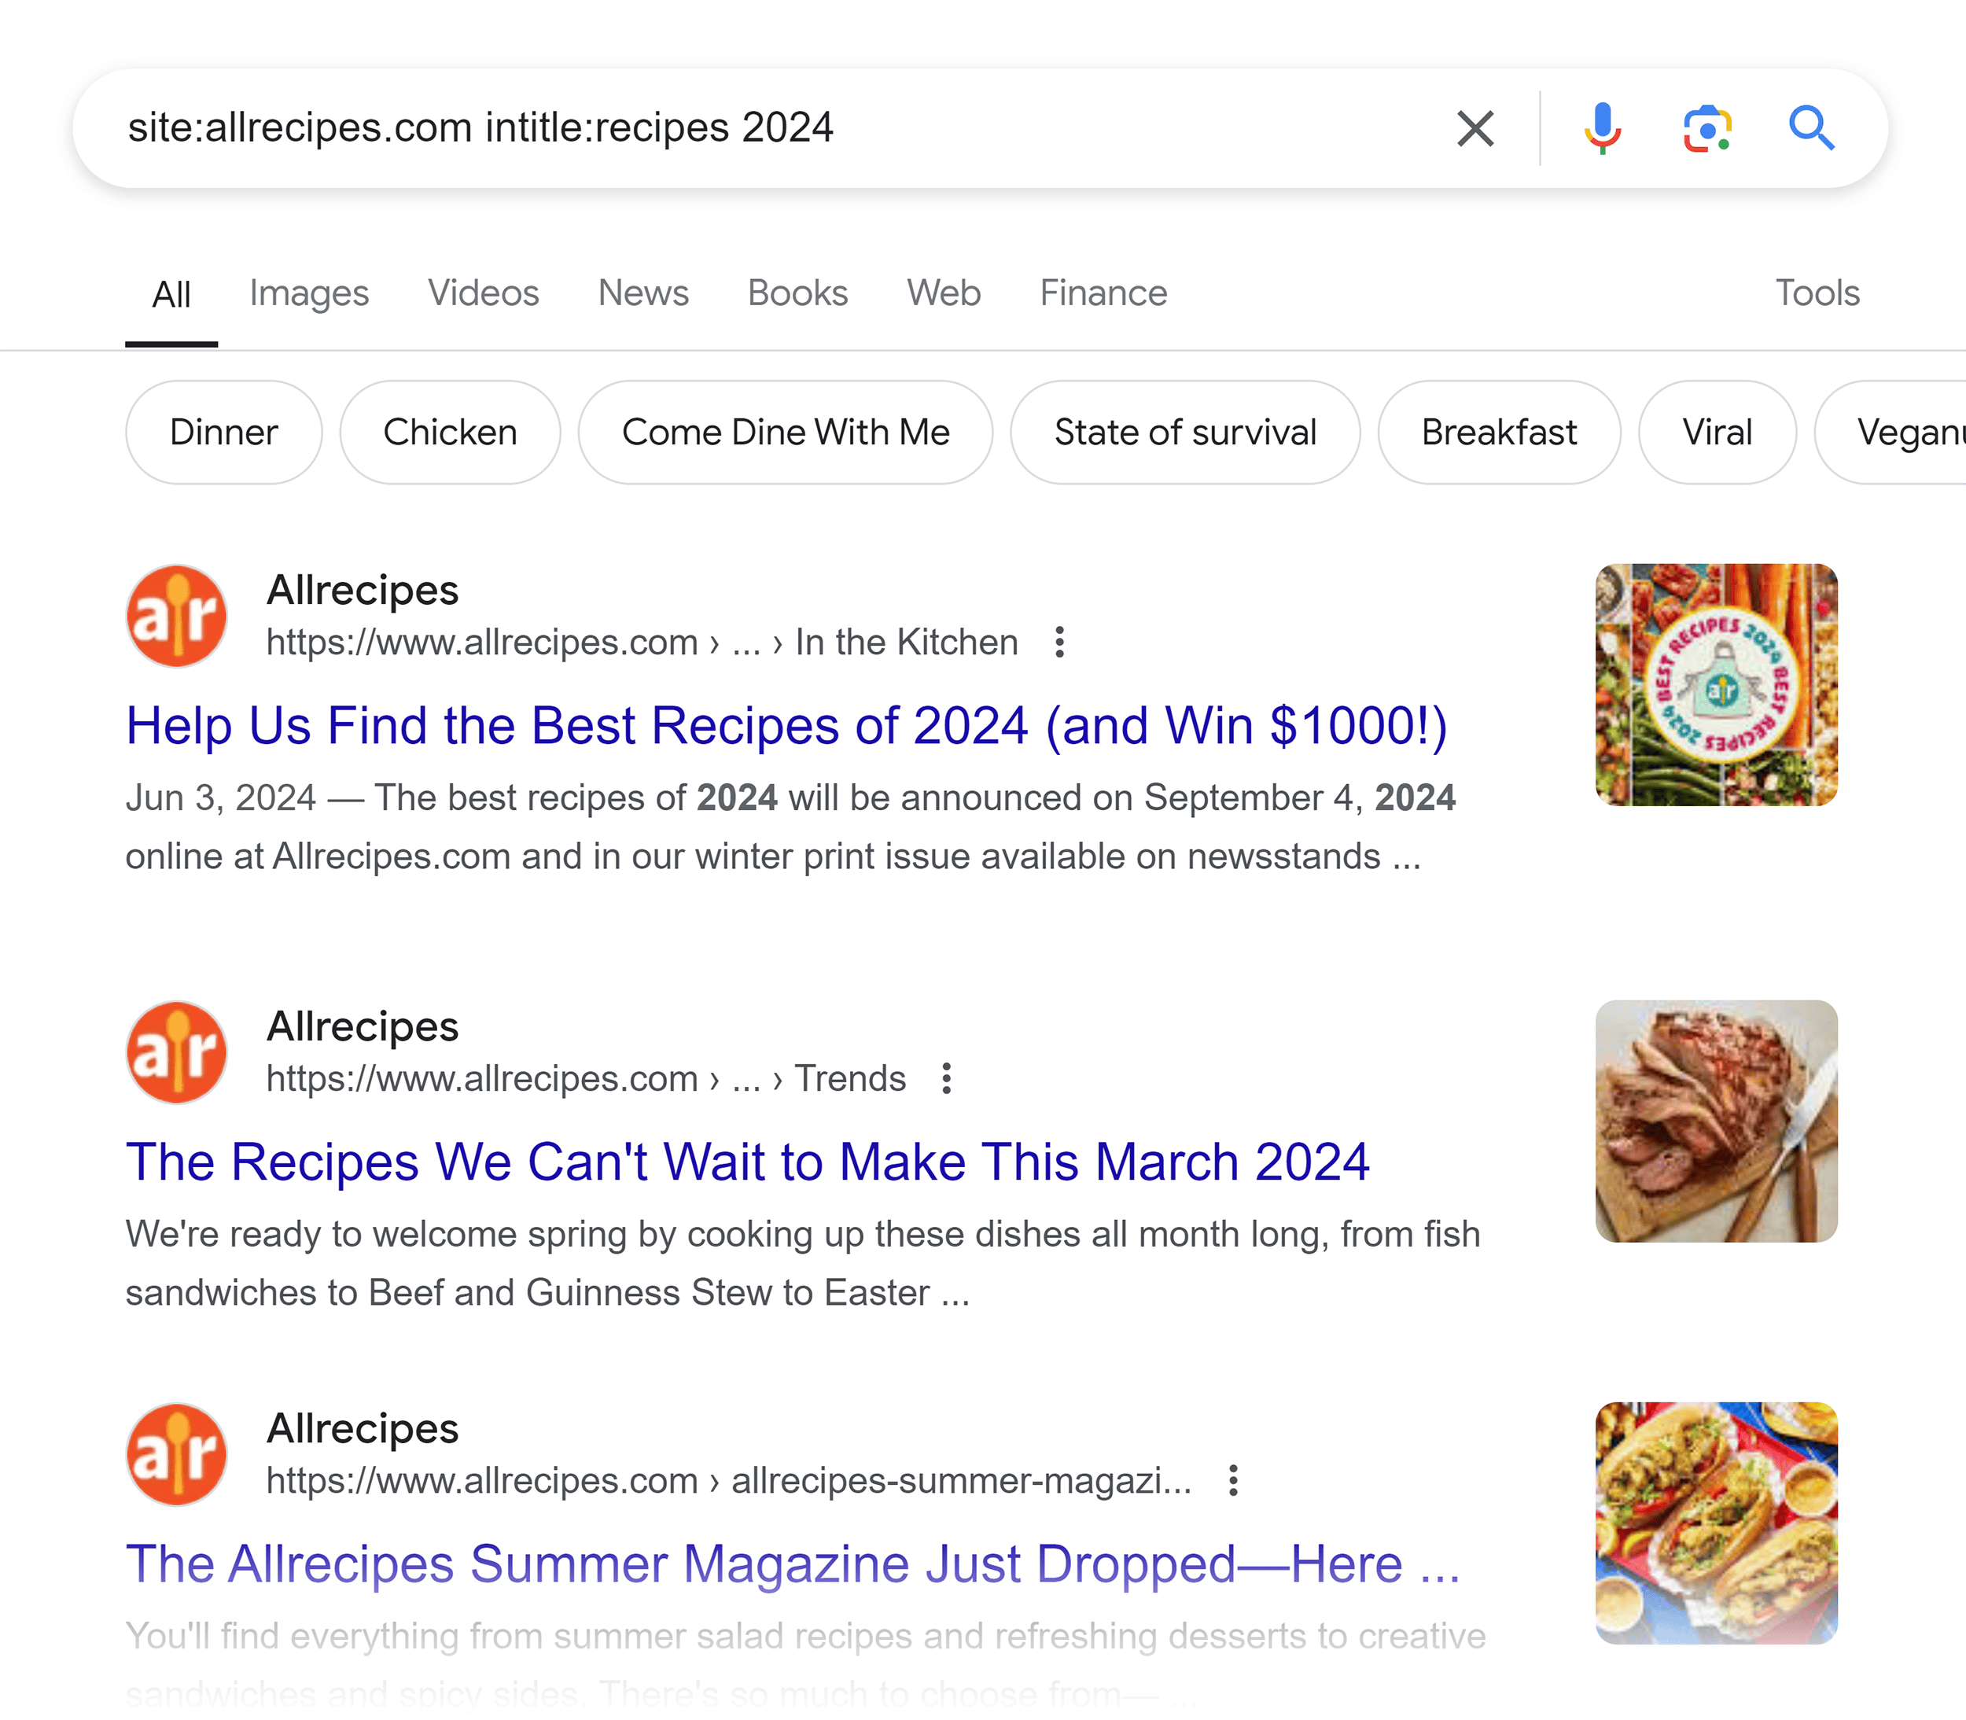This screenshot has height=1720, width=1966.
Task: Switch to the News tab
Action: click(642, 293)
